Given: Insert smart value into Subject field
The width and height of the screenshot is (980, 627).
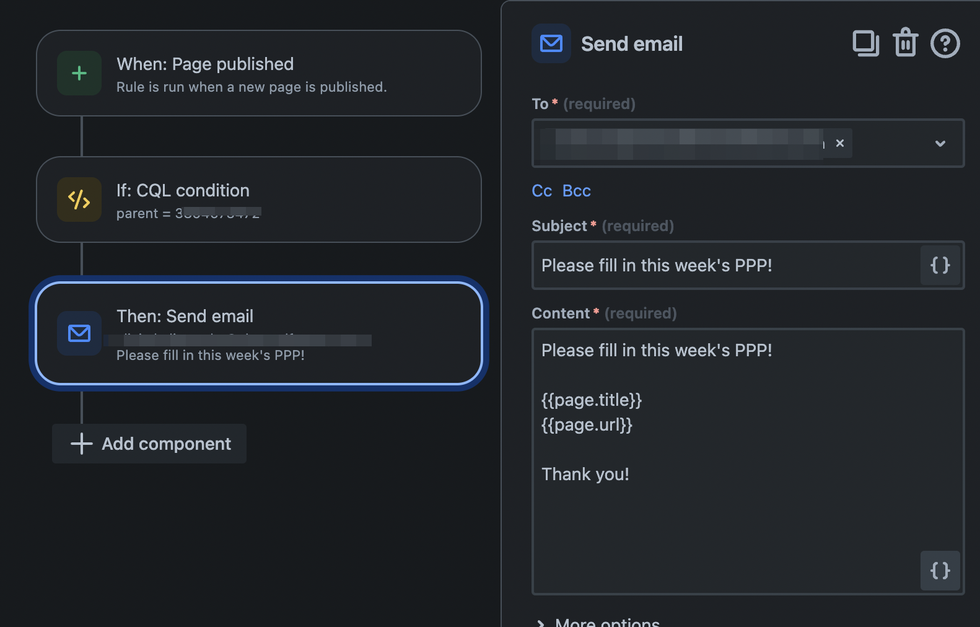Looking at the screenshot, I should [x=940, y=265].
